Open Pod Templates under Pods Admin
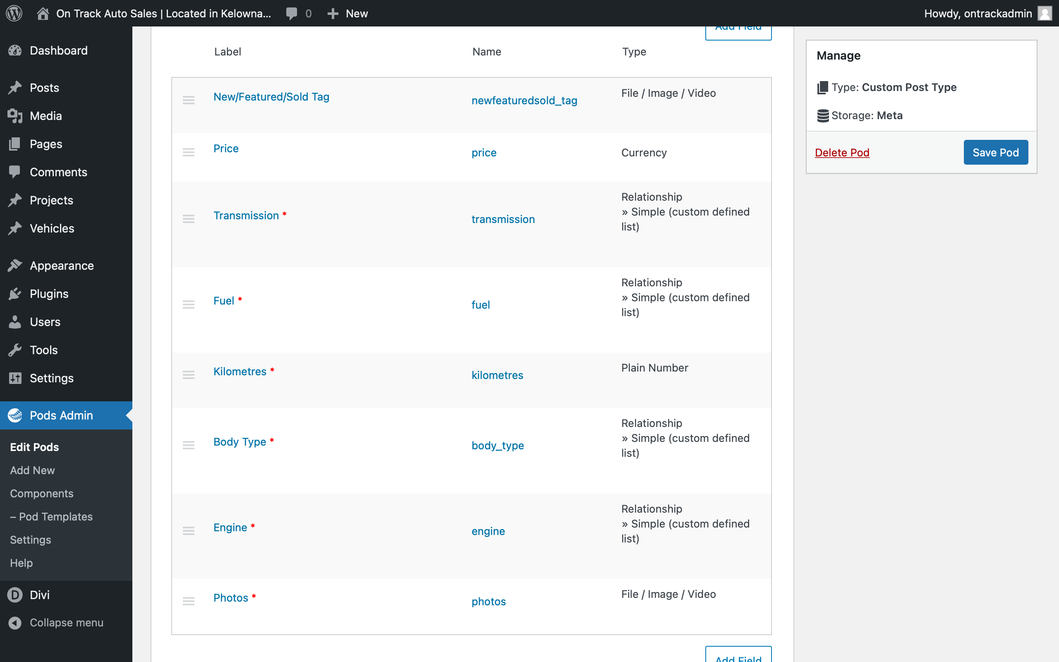This screenshot has width=1059, height=662. (51, 517)
